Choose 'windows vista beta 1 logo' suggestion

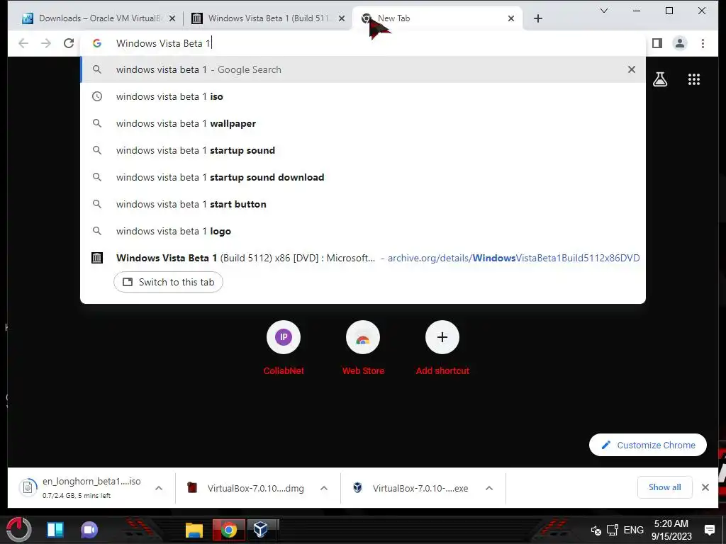point(363,230)
